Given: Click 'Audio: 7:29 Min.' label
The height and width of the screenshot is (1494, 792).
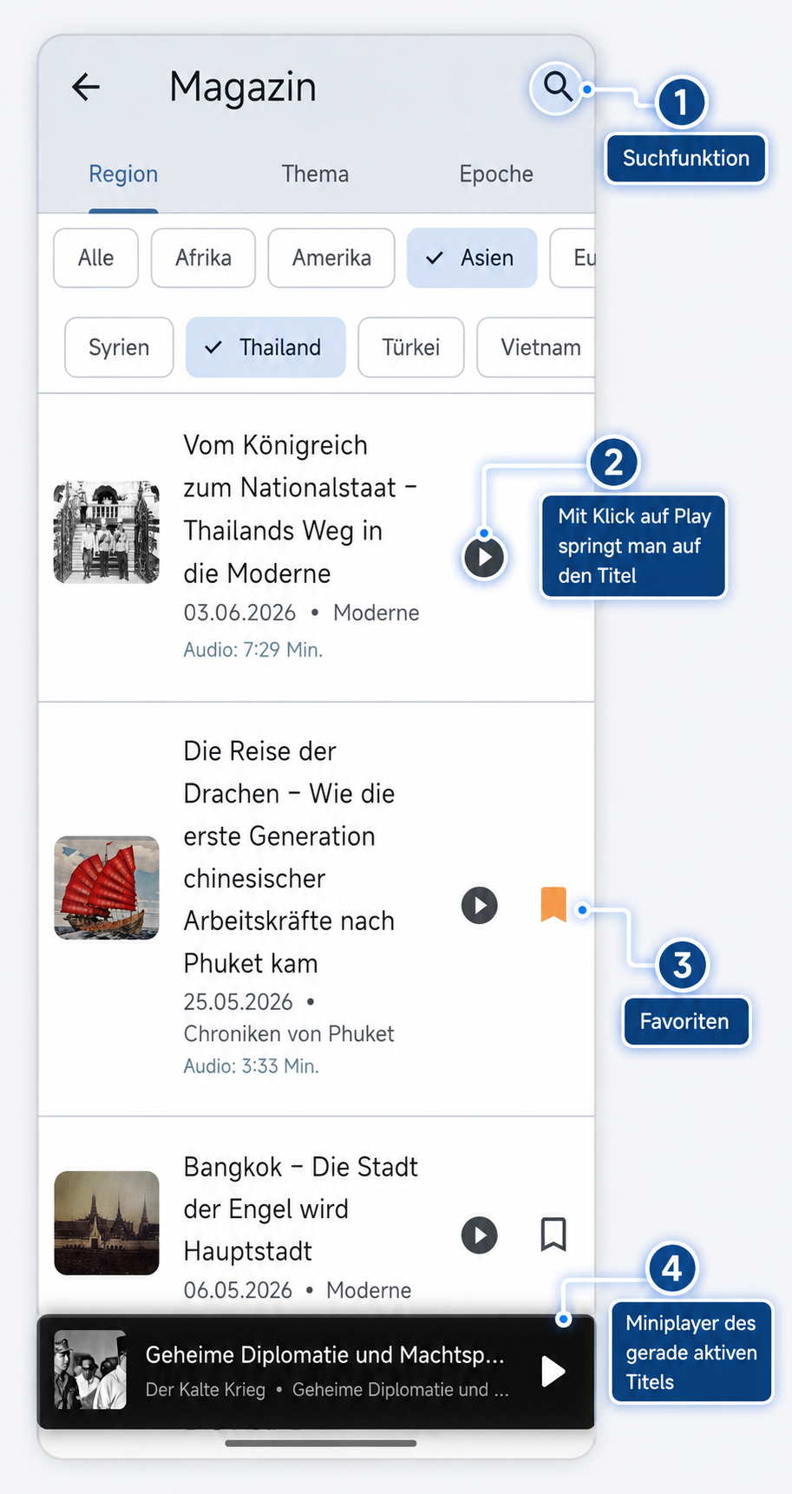Looking at the screenshot, I should pos(253,650).
